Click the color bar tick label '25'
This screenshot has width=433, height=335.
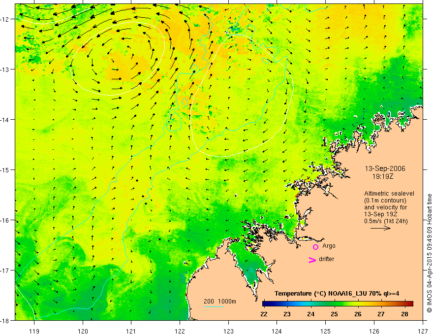[335, 314]
